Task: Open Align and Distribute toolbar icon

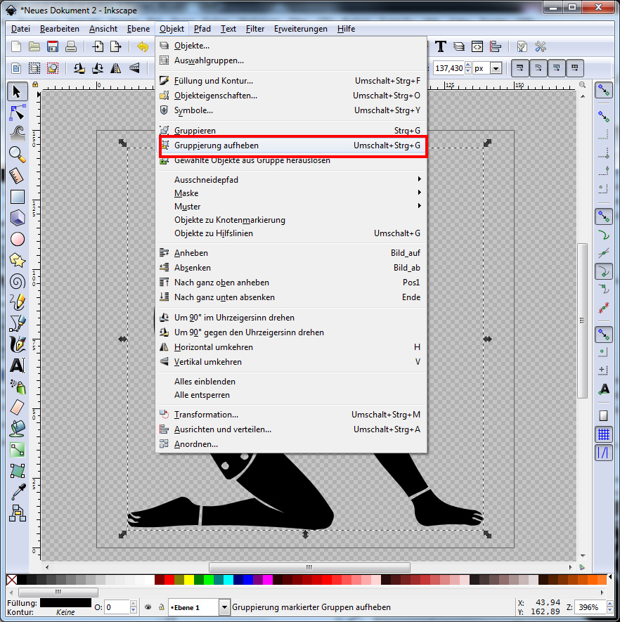Action: pos(496,47)
